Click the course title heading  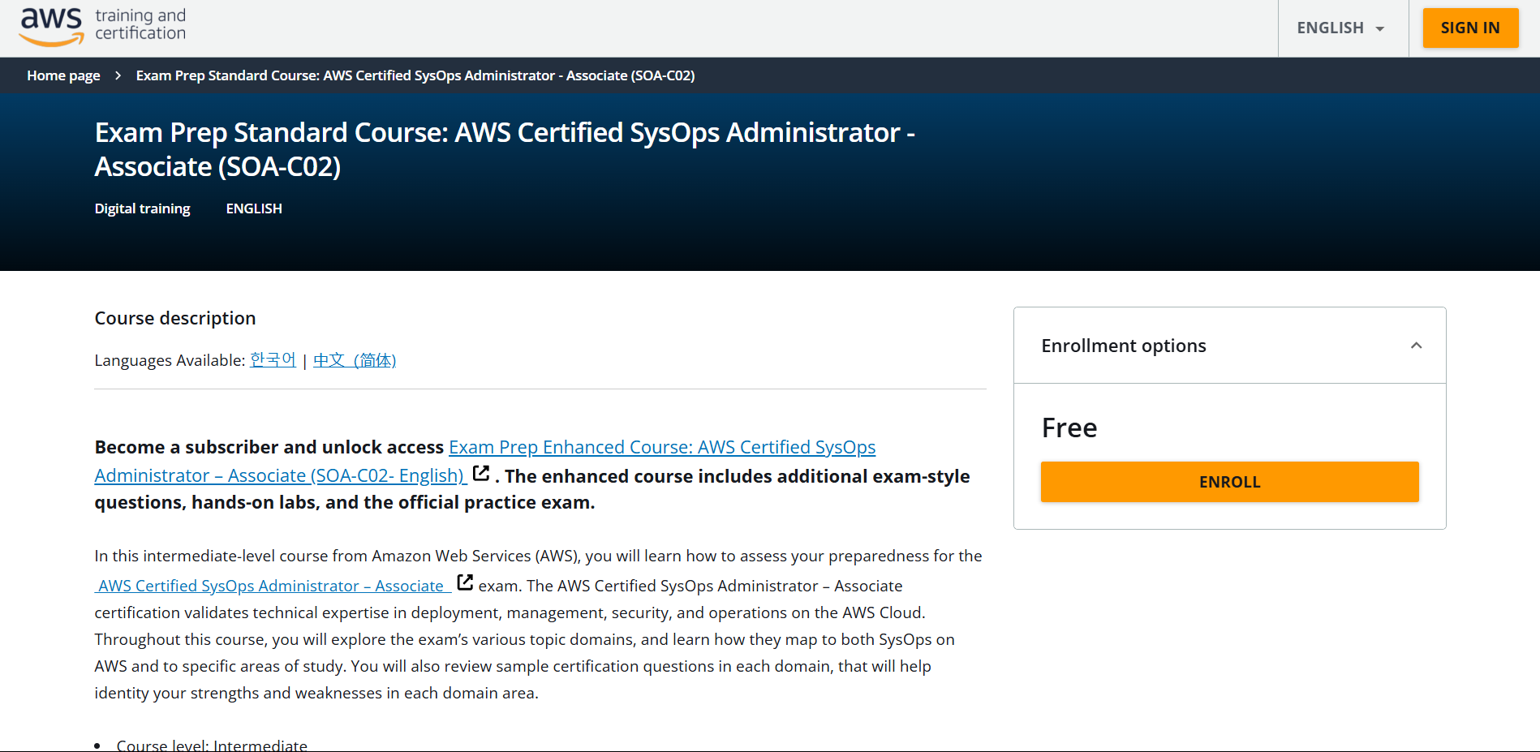[505, 149]
